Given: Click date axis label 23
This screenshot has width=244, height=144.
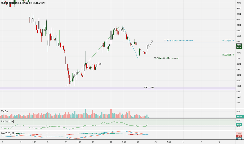Looking at the screenshot, I should pyautogui.click(x=93, y=142).
